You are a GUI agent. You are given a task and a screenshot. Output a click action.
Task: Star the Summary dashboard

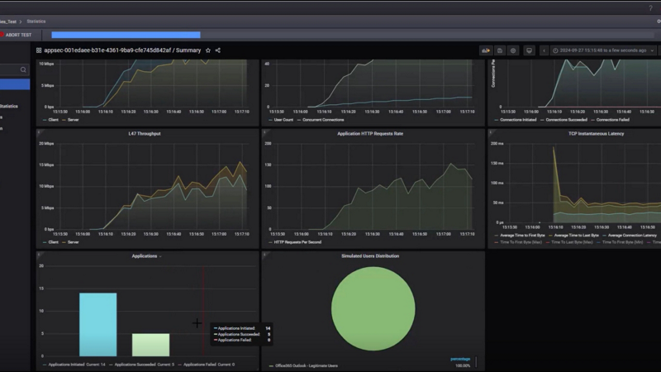(208, 50)
